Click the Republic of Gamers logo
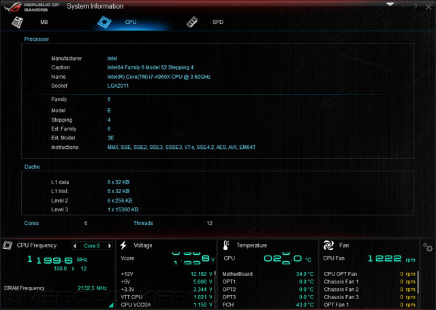 pyautogui.click(x=31, y=7)
